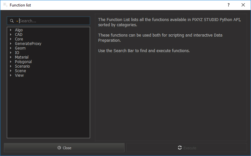Expand the CAD category arrow
Viewport: 251px width, 156px height.
pyautogui.click(x=11, y=35)
